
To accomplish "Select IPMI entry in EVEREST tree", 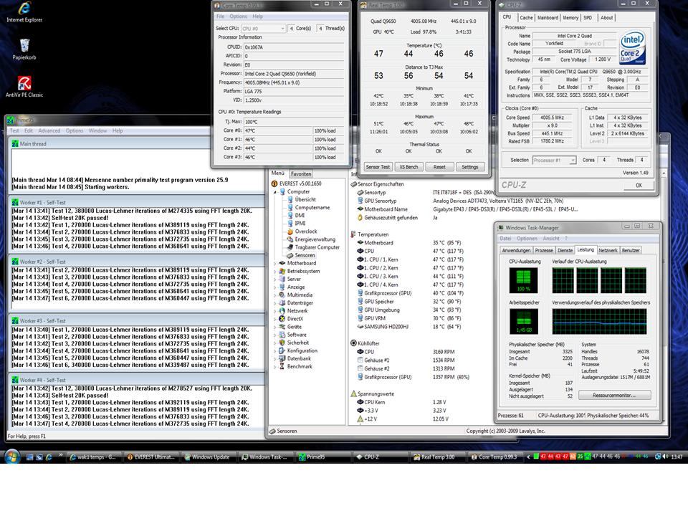I will click(x=300, y=224).
